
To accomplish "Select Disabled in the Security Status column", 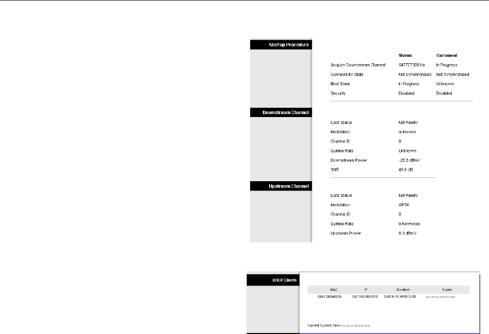I will click(406, 93).
